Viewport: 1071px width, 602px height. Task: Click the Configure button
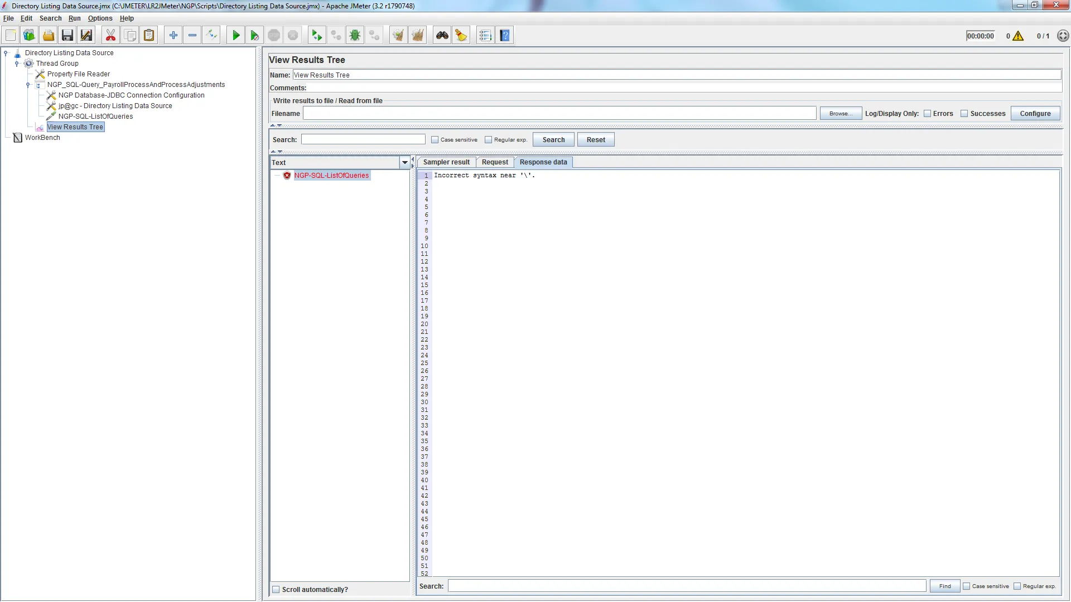pos(1035,114)
